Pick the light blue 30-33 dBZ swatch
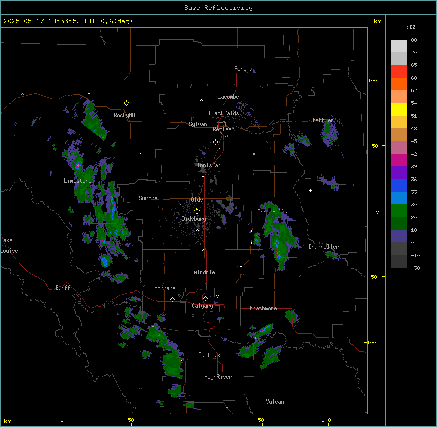The width and height of the screenshot is (437, 427). point(398,198)
